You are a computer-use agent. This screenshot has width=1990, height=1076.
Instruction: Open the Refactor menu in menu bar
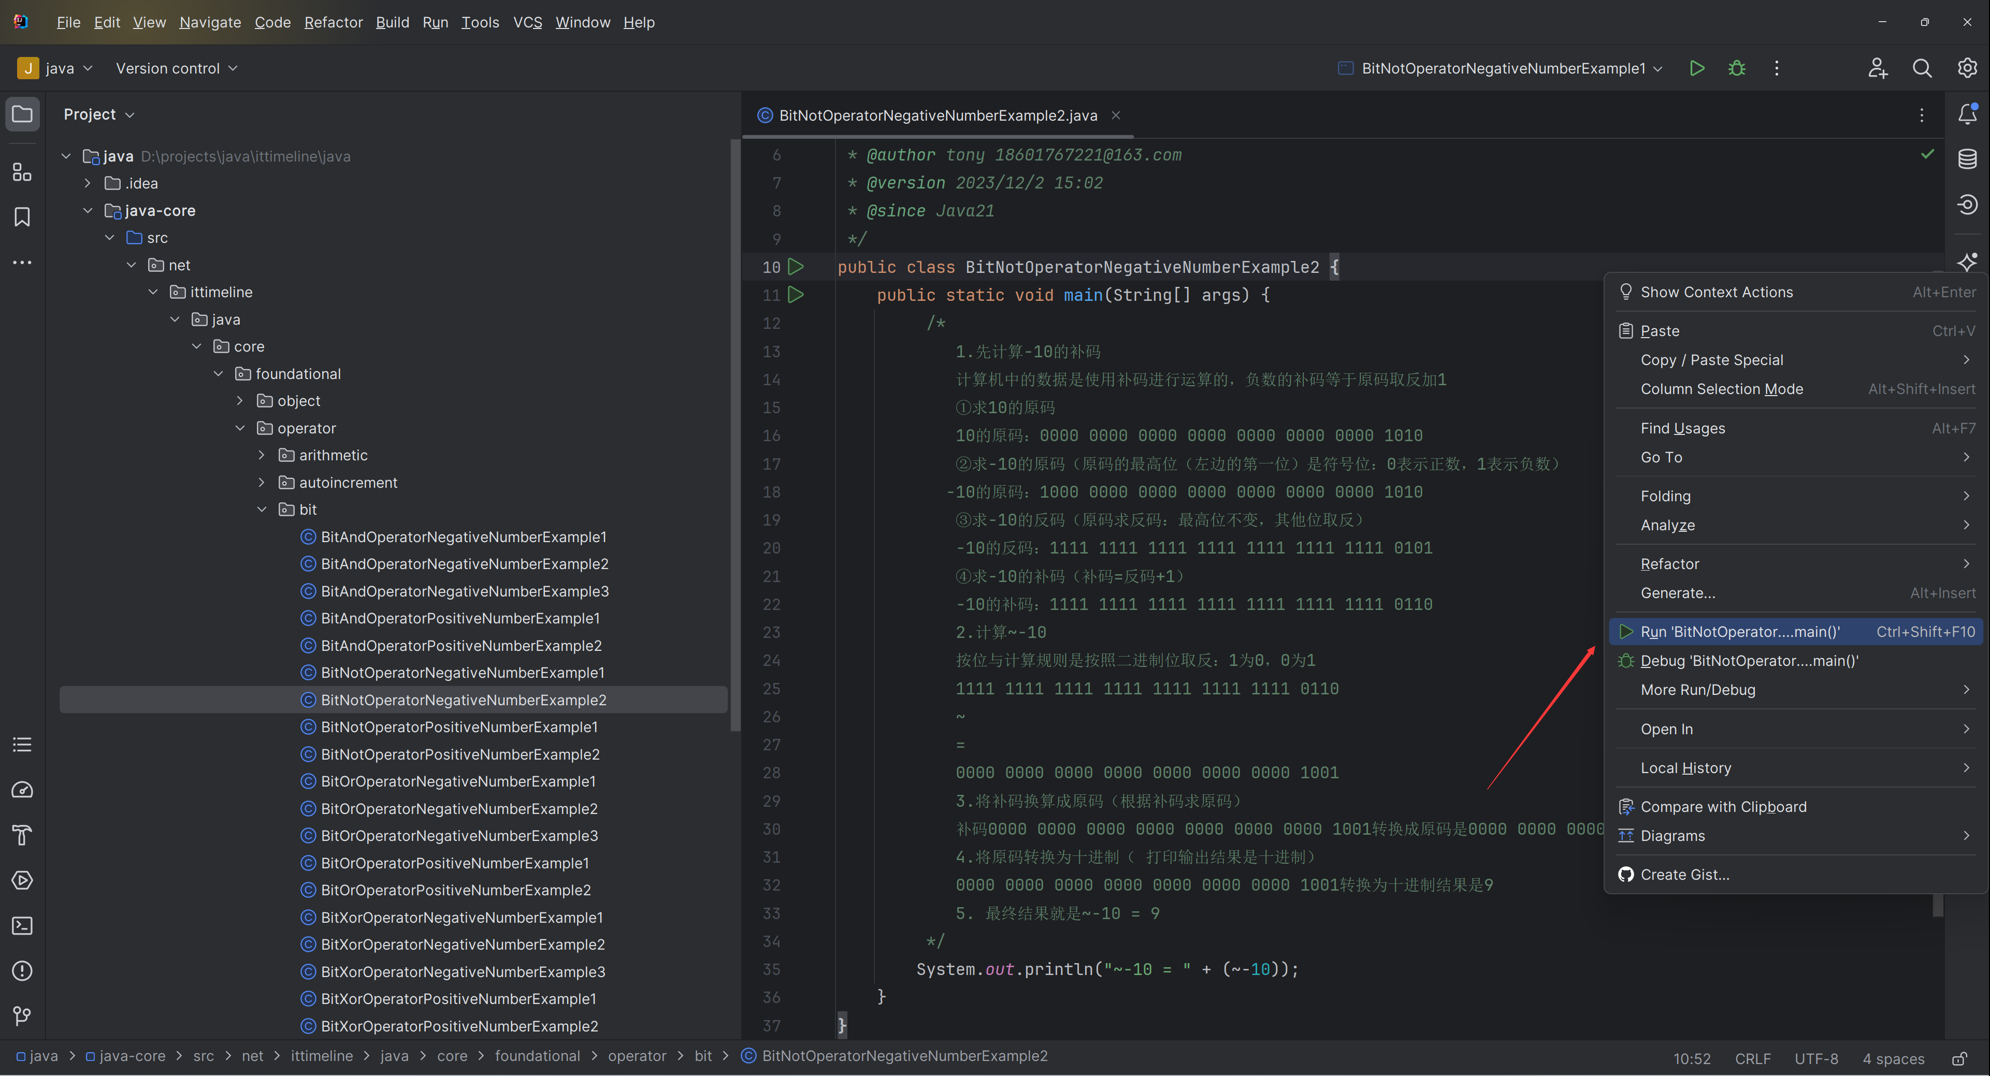(333, 22)
